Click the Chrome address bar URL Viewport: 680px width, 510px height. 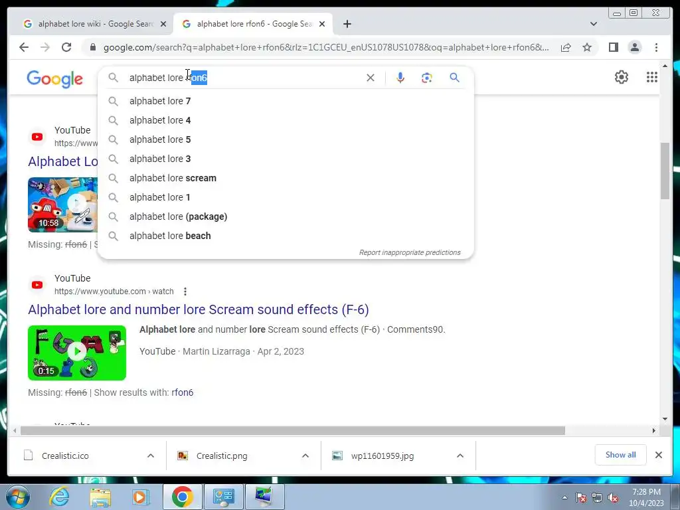pos(325,47)
